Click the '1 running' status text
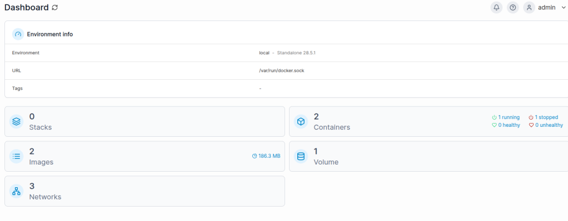Image resolution: width=568 pixels, height=221 pixels. 509,117
